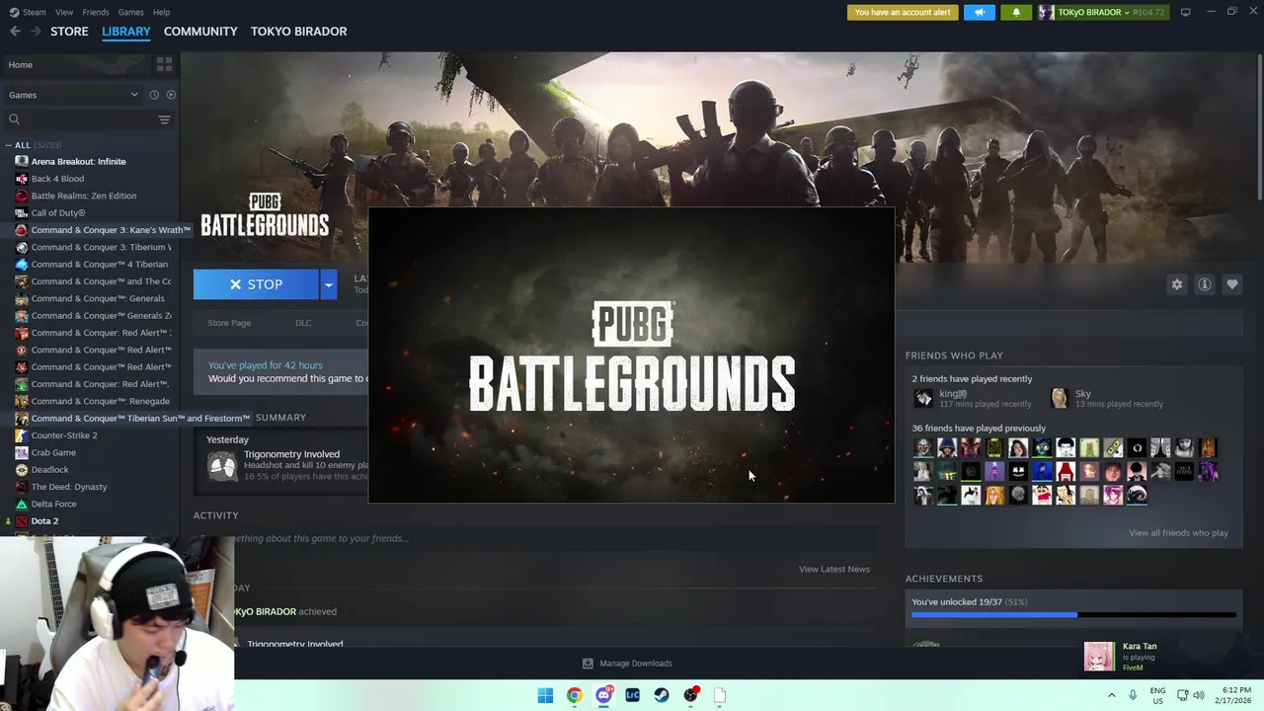
Task: Open the COMMUNITY tab
Action: 200,32
